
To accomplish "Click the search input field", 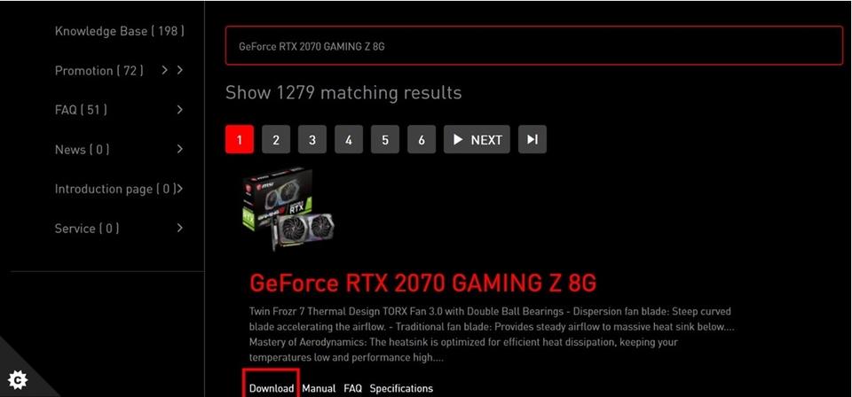I will [534, 45].
